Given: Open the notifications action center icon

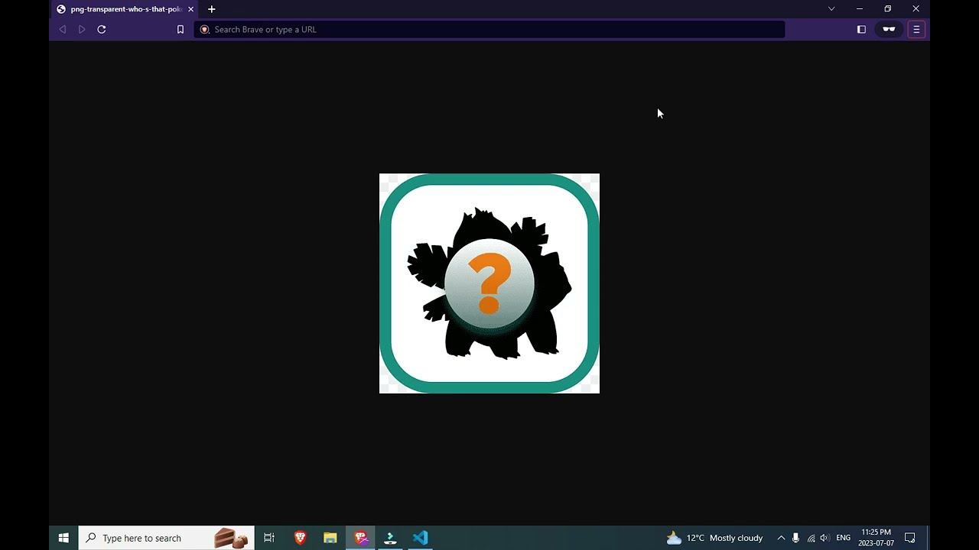Looking at the screenshot, I should (910, 538).
